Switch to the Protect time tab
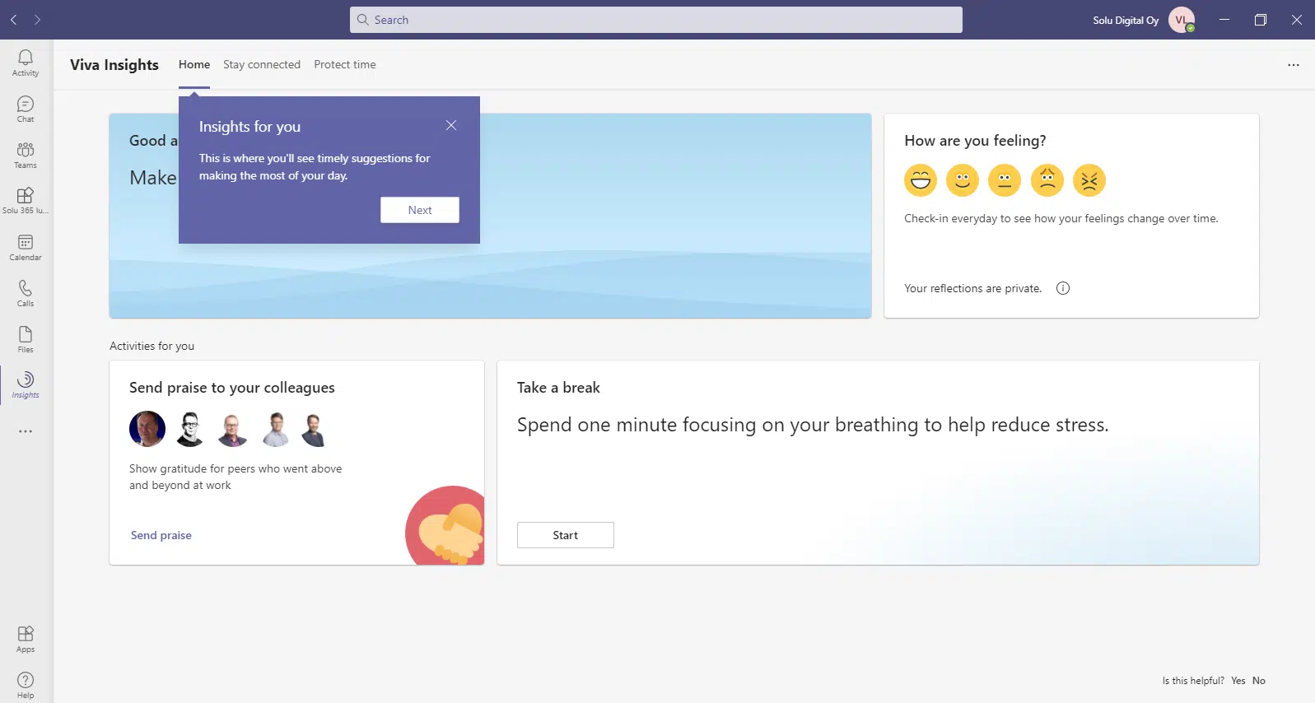 [x=344, y=64]
